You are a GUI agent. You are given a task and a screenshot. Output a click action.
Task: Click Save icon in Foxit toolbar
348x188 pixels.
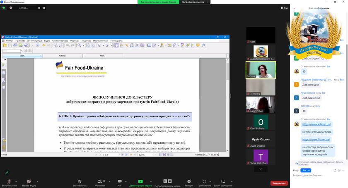(10, 45)
